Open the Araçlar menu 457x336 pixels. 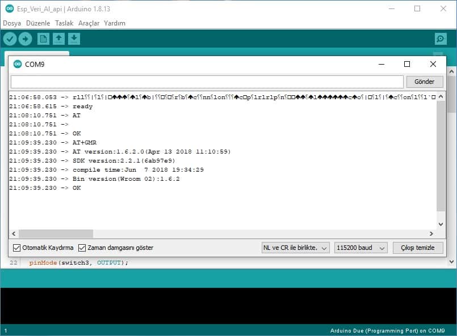(89, 23)
